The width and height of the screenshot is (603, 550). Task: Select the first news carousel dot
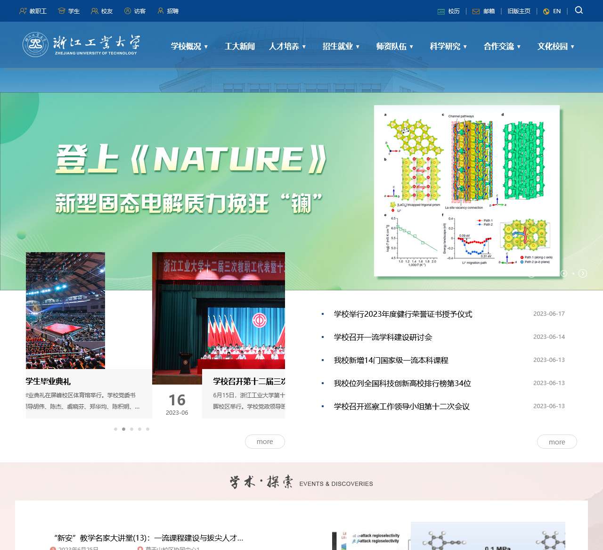click(115, 429)
